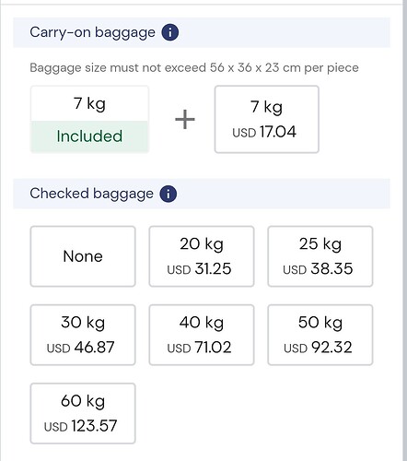Click the USD 123.57 price label
The image size is (407, 461).
pyautogui.click(x=80, y=426)
